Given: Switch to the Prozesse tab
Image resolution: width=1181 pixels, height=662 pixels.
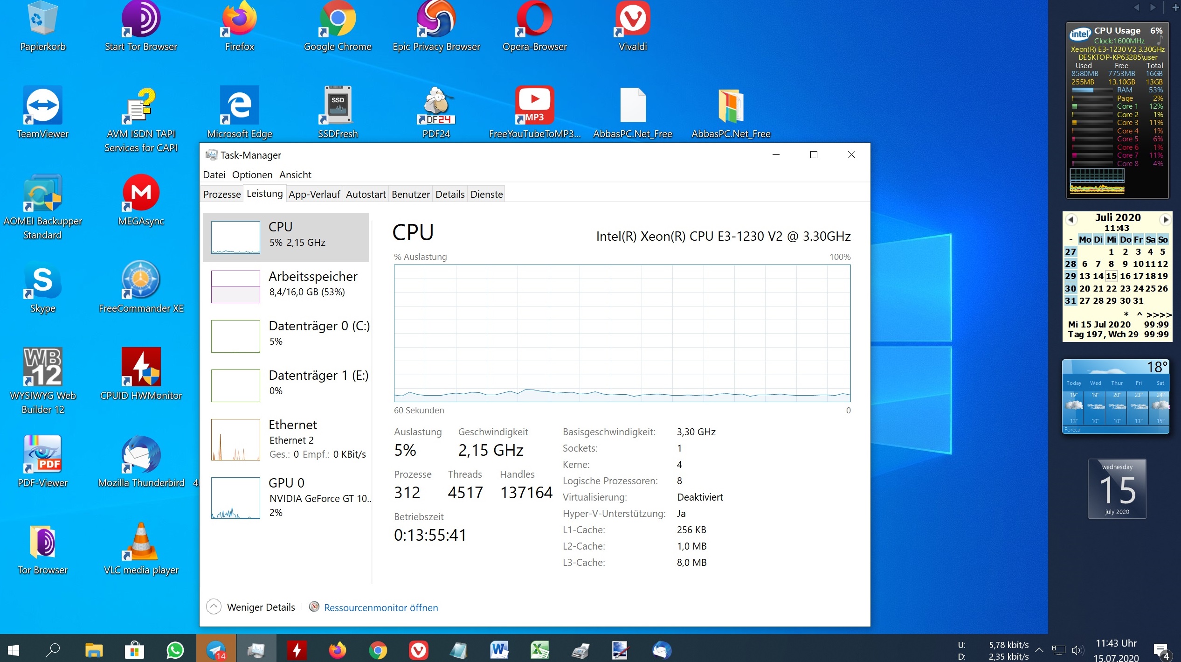Looking at the screenshot, I should tap(222, 195).
